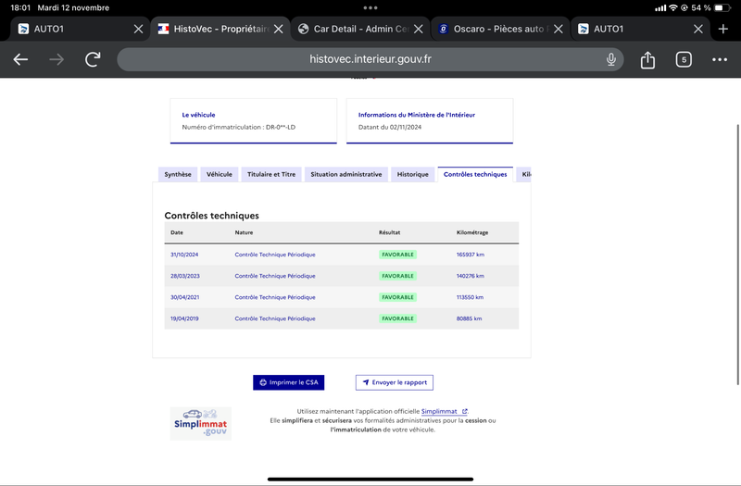Click FAVORABLE badge for 31/10/2024 inspection
The width and height of the screenshot is (741, 486).
[397, 255]
